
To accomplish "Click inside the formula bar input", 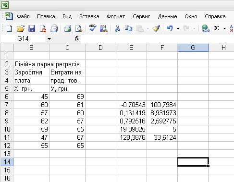I will pyautogui.click(x=157, y=38).
